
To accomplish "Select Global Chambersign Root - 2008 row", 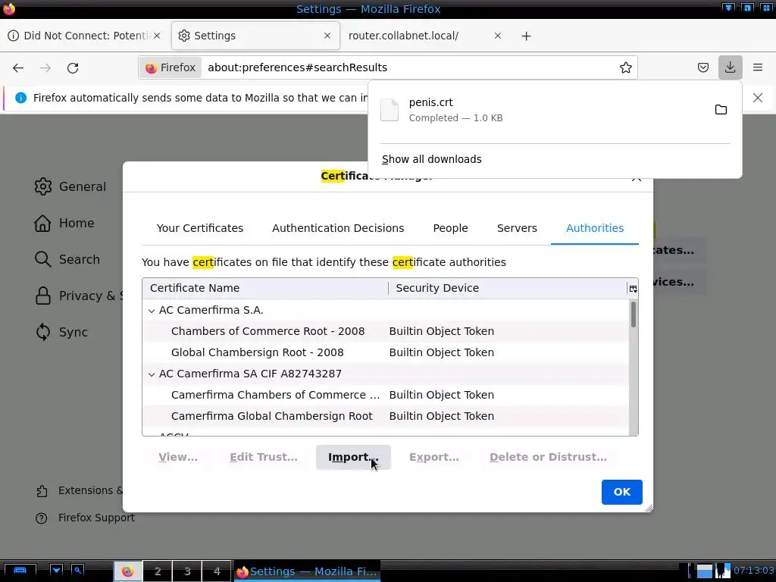I will pyautogui.click(x=386, y=352).
